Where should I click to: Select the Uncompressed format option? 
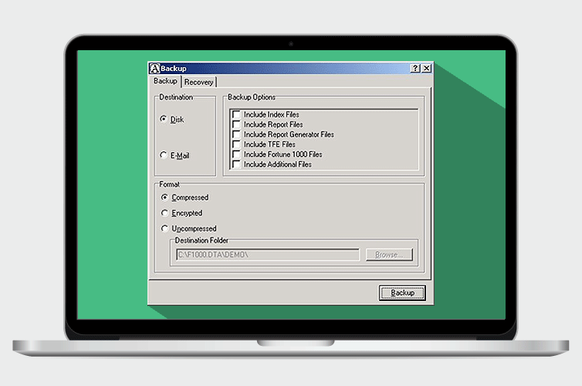pos(164,229)
